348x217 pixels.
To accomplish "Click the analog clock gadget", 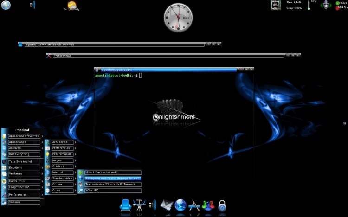I will coord(178,18).
